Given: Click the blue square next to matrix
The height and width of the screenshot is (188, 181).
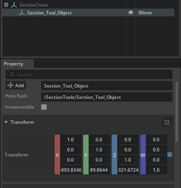Looking at the screenshot, I should click(x=170, y=155).
